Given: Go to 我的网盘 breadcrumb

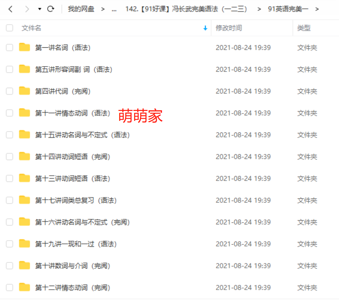Looking at the screenshot, I should [x=81, y=9].
